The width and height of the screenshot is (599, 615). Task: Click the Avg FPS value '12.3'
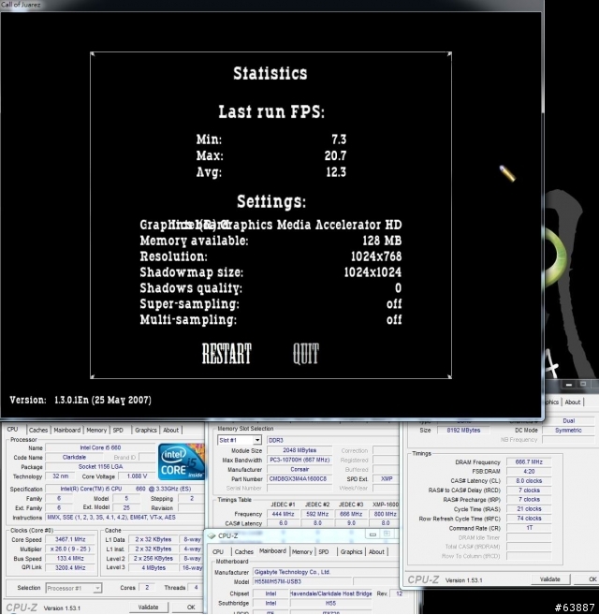336,172
